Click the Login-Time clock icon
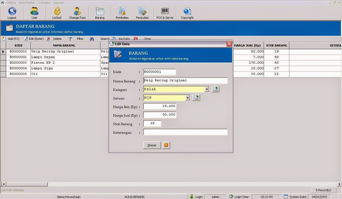This screenshot has width=342, height=199. click(231, 197)
